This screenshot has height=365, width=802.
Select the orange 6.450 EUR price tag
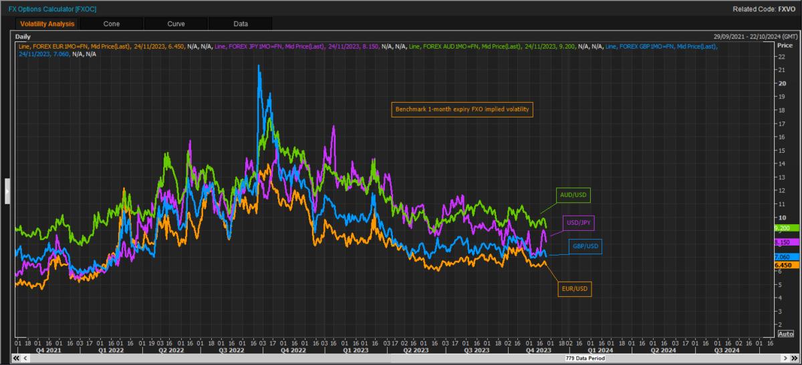coord(783,265)
